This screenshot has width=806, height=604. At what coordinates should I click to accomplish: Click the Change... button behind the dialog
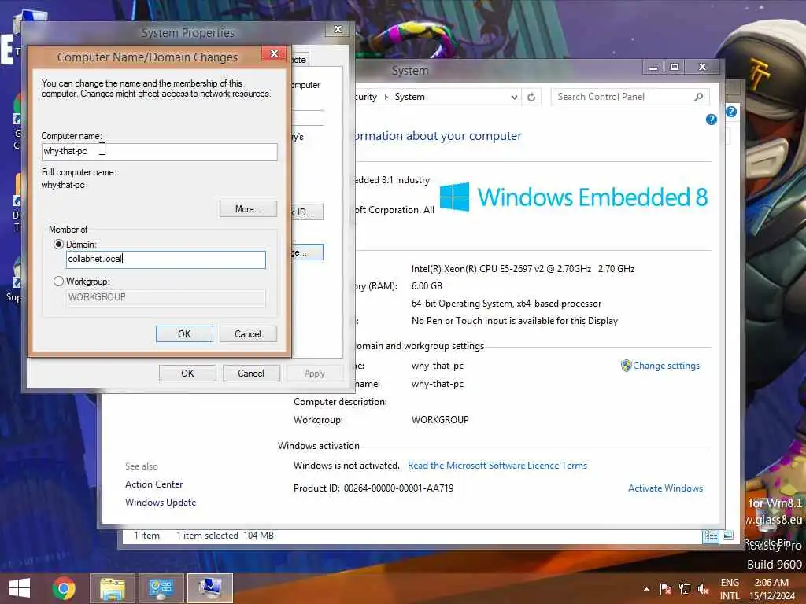click(x=308, y=252)
